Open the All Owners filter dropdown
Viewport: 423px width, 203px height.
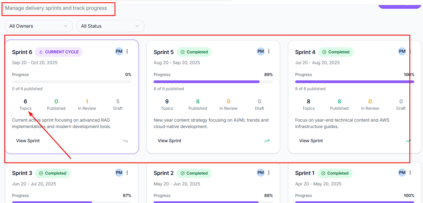(39, 26)
